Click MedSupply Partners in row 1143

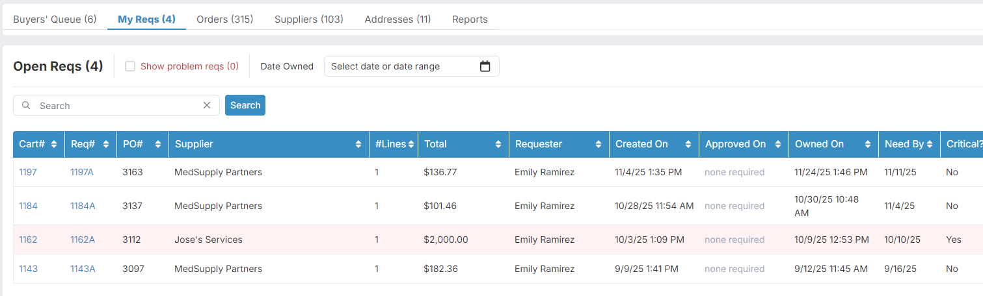[x=219, y=269]
